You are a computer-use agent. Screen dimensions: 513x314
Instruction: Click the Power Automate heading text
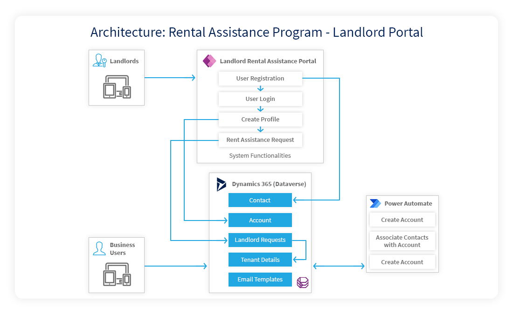[x=409, y=203]
